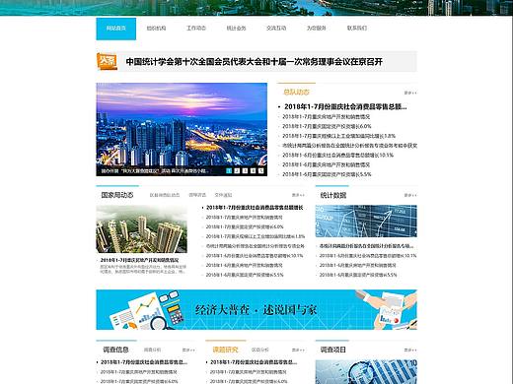The width and height of the screenshot is (513, 384).
Task: Select the orange 课题研究 section heading
Action: click(x=225, y=350)
